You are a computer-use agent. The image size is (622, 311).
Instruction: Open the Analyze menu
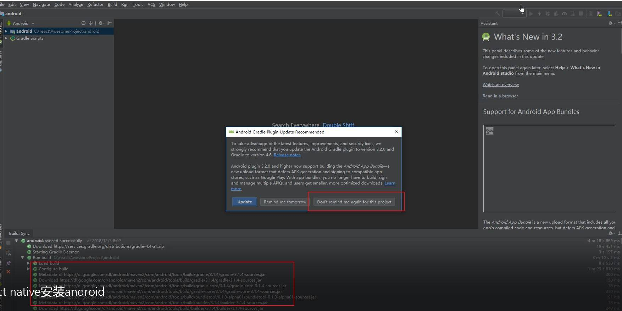coord(76,5)
